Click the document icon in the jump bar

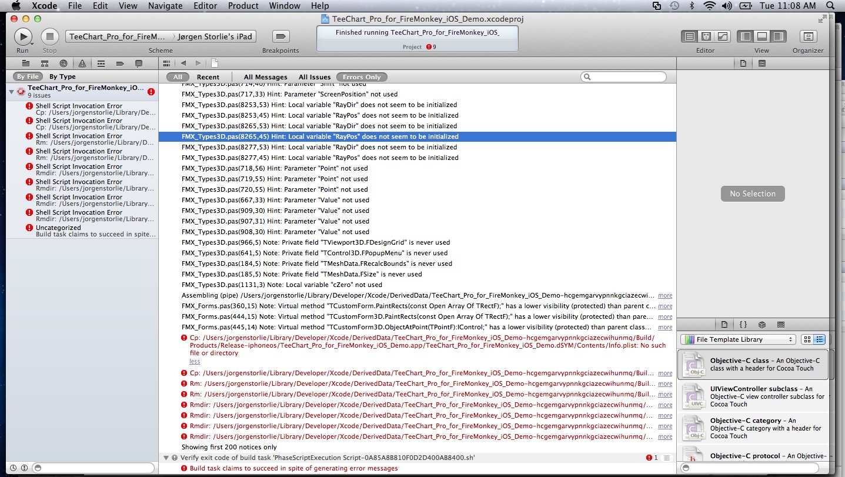pos(215,63)
